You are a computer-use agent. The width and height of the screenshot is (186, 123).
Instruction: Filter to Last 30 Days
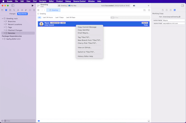pyautogui.click(x=71, y=18)
